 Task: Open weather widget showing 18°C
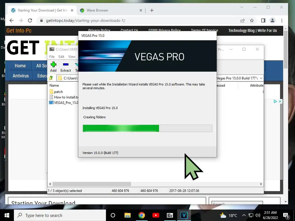click(x=229, y=215)
